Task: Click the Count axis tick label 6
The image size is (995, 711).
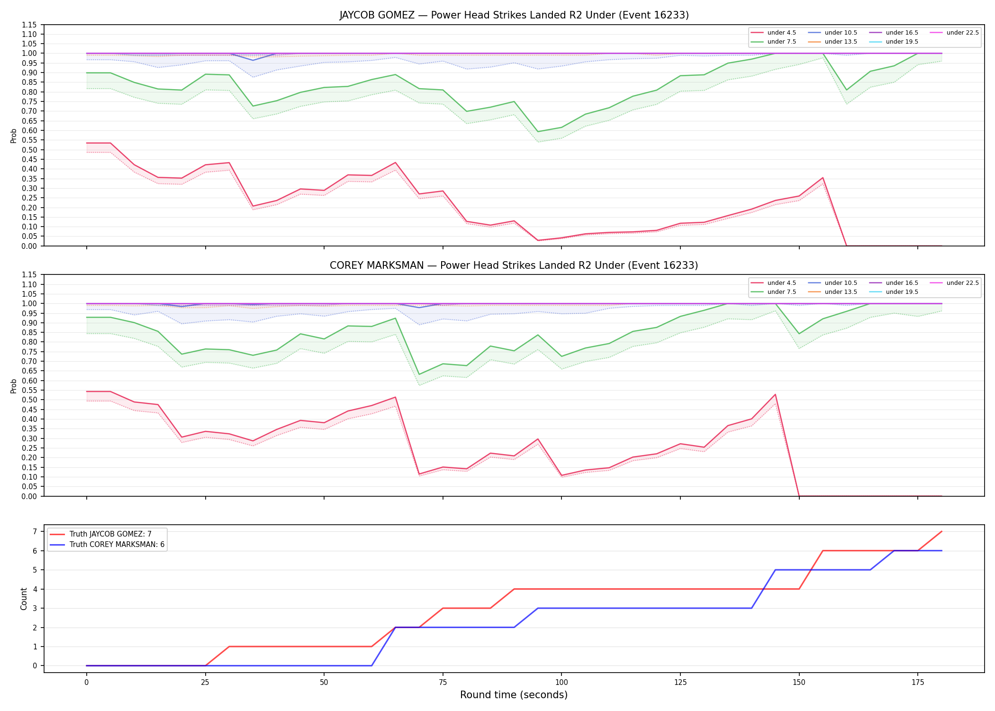Action: 35,551
